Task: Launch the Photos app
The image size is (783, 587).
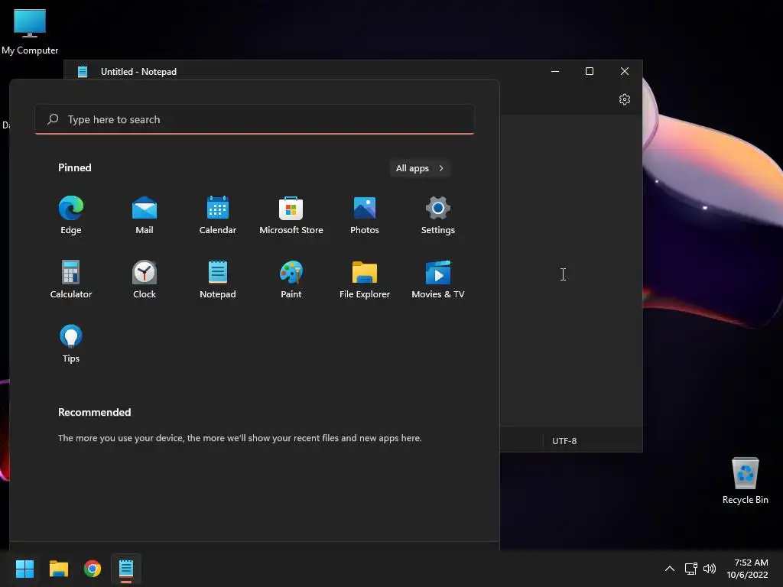Action: 365,215
